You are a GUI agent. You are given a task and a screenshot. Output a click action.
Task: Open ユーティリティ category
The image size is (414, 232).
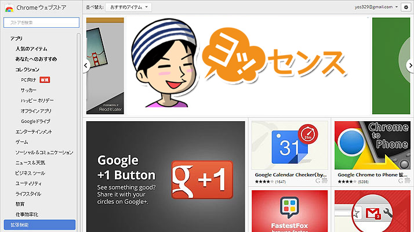tap(28, 183)
